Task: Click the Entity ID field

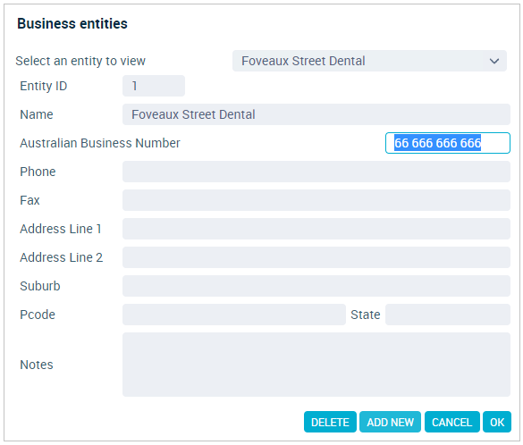Action: 154,86
